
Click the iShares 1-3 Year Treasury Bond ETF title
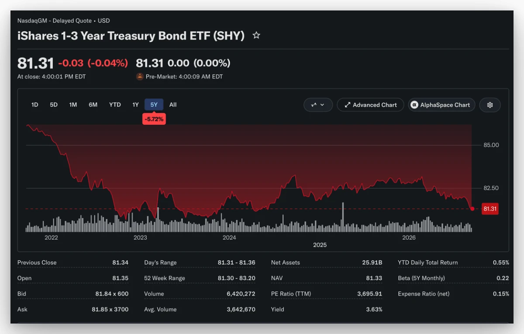coord(131,36)
